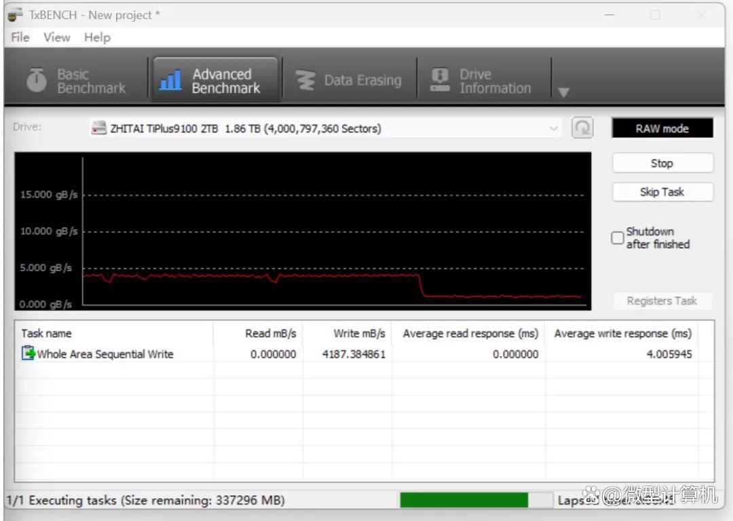Viewport: 733px width, 521px height.
Task: Click the Advanced Benchmark bar chart icon
Action: tap(170, 80)
